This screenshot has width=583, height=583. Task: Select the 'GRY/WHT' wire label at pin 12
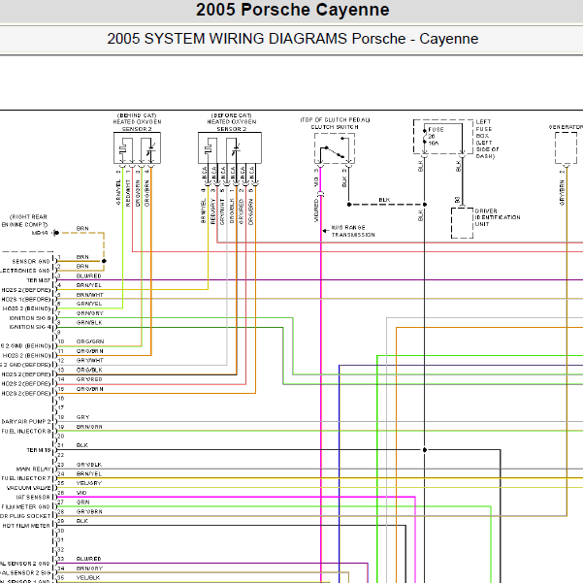click(x=89, y=360)
